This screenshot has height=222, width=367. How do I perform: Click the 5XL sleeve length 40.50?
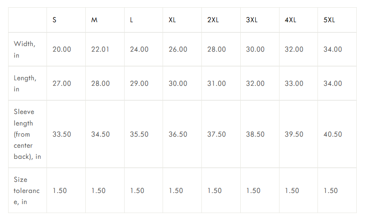point(332,134)
